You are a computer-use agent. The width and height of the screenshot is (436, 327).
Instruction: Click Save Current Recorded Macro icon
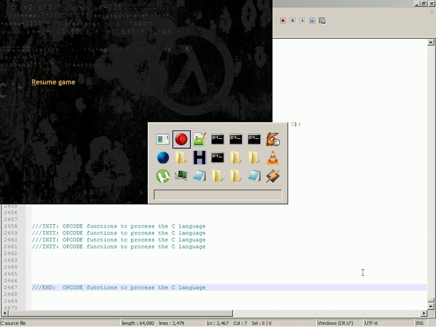[x=322, y=21]
